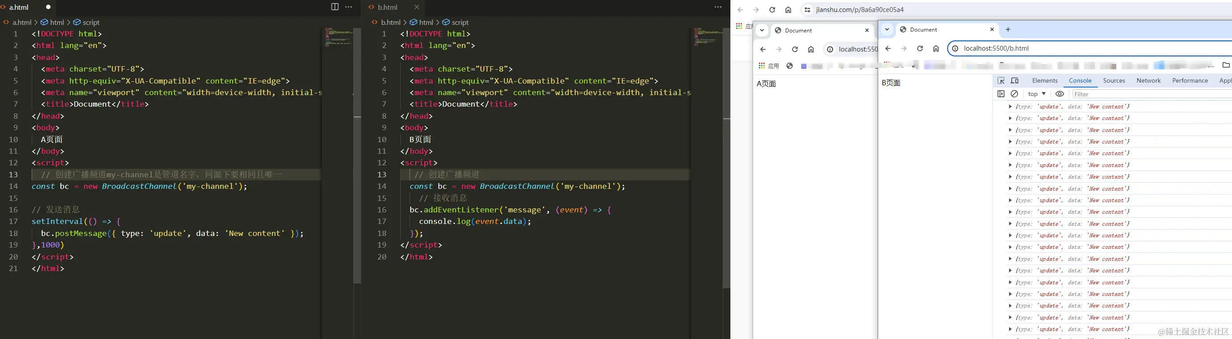The height and width of the screenshot is (339, 1232).
Task: Select Document tab in A页面 browser window
Action: pyautogui.click(x=823, y=30)
